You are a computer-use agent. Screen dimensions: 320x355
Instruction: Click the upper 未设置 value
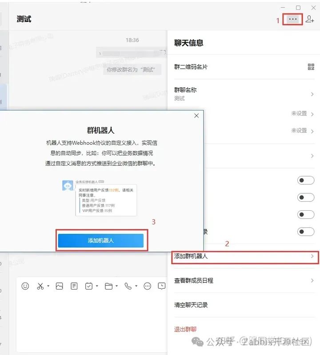299,114
